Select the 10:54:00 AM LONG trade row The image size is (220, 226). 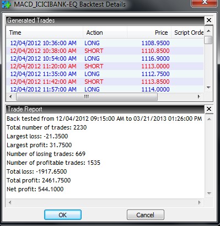pos(105,58)
